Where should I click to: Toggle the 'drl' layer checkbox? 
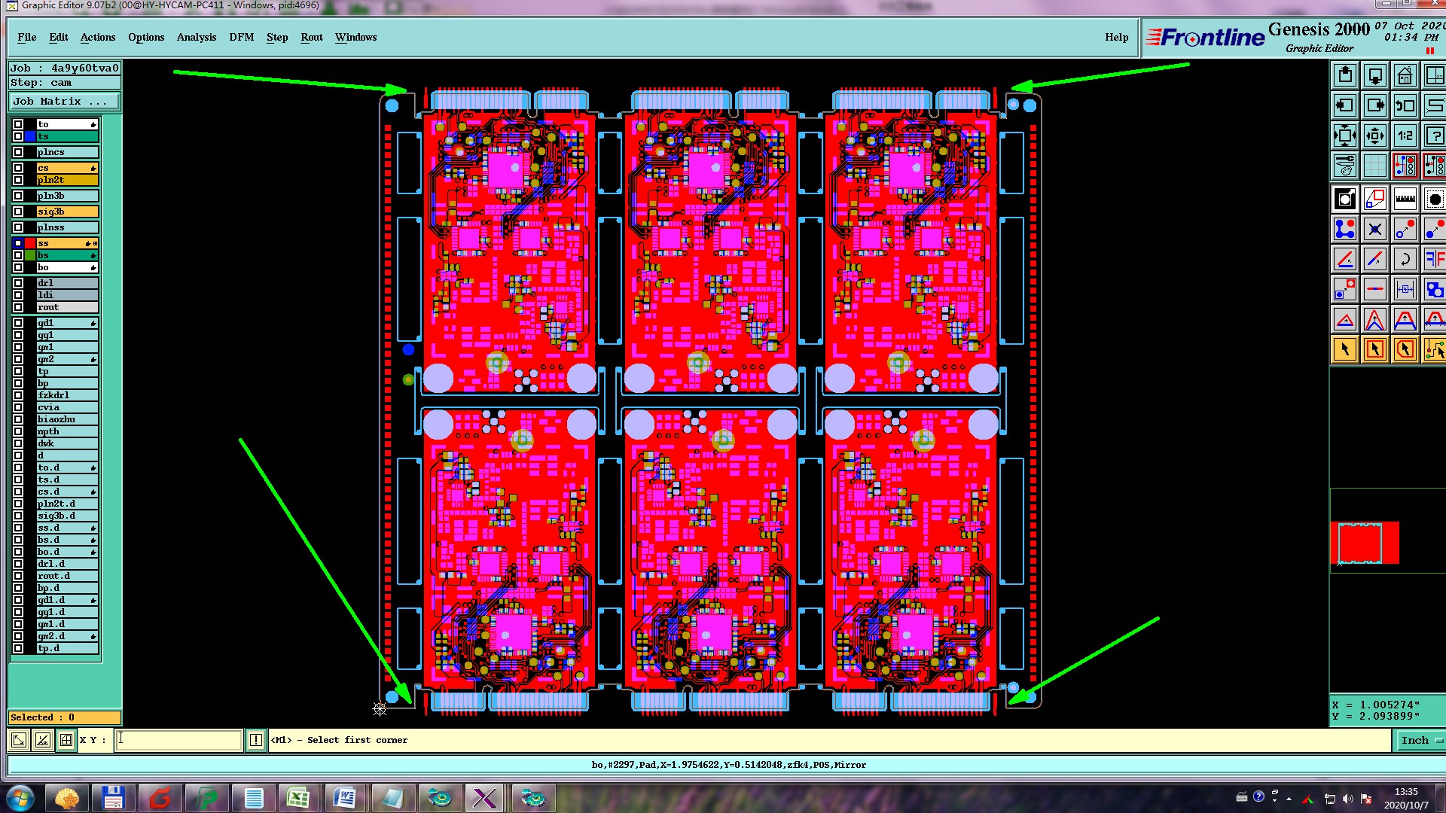click(18, 283)
